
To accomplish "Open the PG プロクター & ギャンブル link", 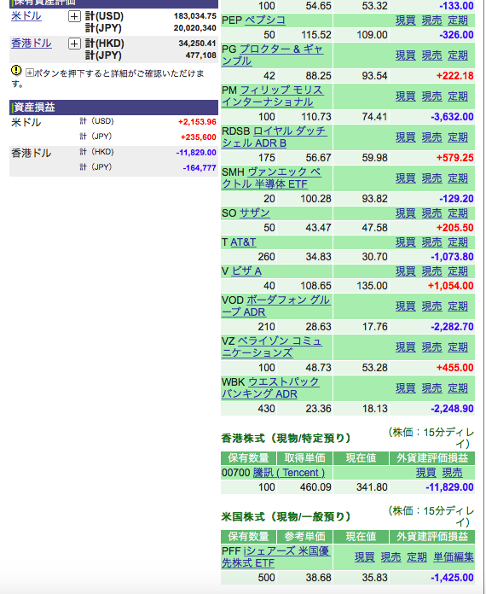I will coord(273,55).
